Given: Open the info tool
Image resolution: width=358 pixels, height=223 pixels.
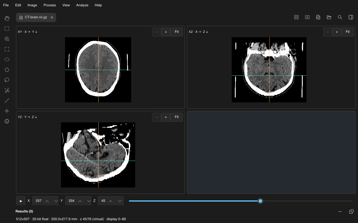Looking at the screenshot, I should [x=7, y=121].
